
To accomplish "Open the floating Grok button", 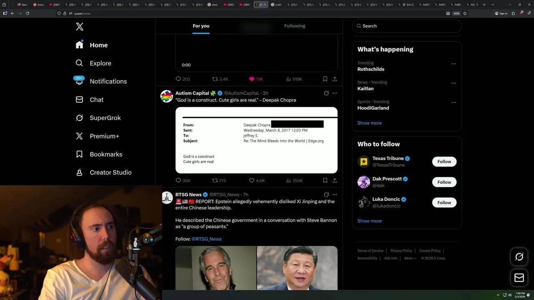I will [519, 257].
